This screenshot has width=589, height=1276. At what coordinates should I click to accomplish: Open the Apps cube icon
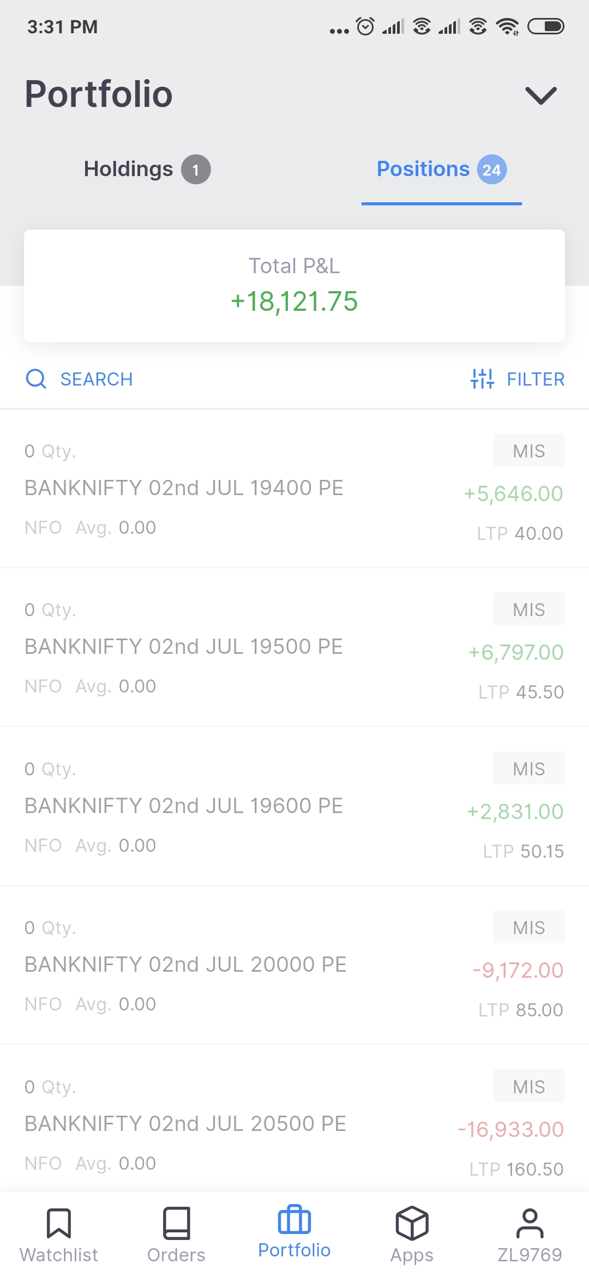tap(412, 1223)
